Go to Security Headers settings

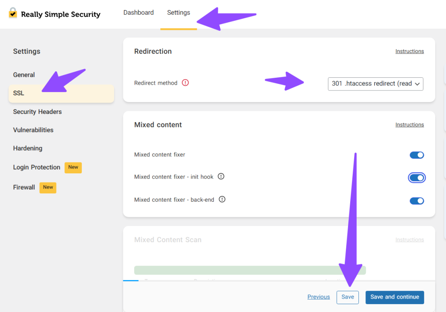coord(37,112)
